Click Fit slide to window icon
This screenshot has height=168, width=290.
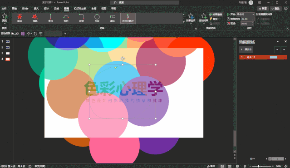(286, 166)
